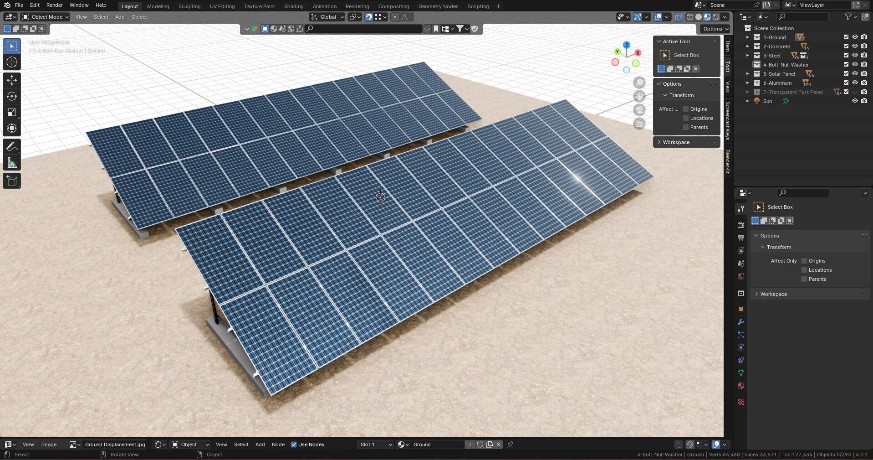873x460 pixels.
Task: Open viewport Select menu
Action: [101, 17]
